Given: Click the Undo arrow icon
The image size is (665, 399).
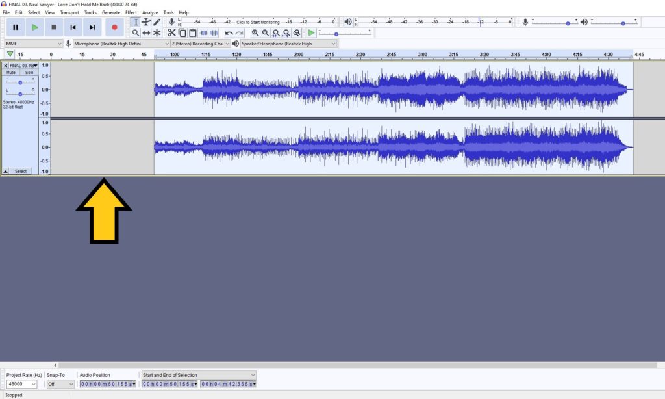Looking at the screenshot, I should [229, 32].
